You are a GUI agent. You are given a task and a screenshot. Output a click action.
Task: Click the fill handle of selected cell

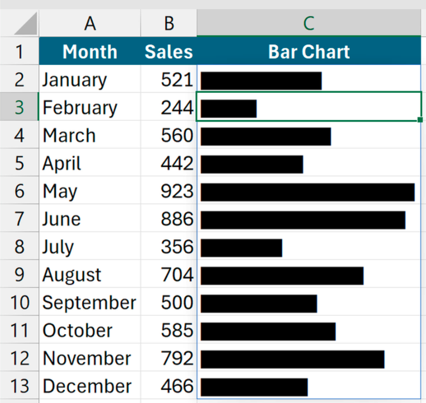click(420, 120)
